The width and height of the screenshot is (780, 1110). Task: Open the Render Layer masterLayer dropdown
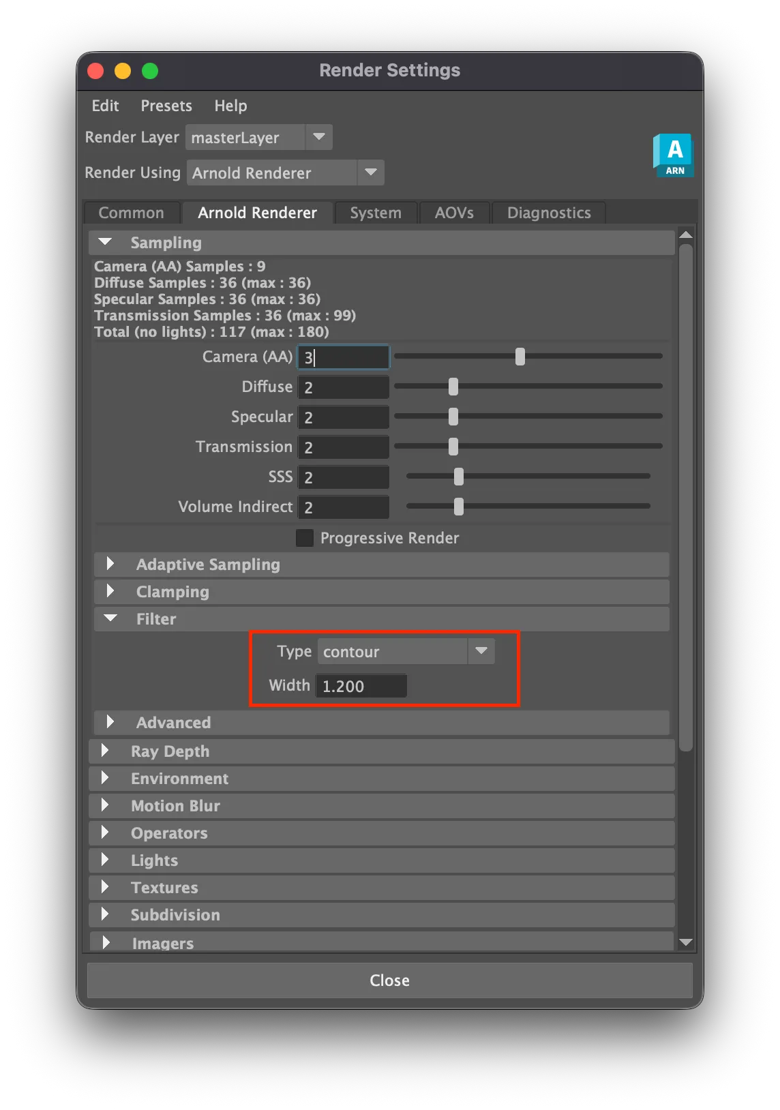point(259,137)
